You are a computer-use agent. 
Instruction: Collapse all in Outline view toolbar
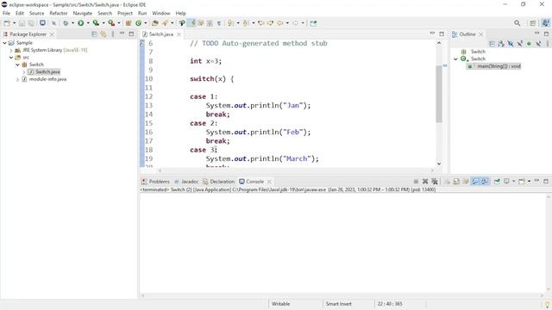[492, 44]
